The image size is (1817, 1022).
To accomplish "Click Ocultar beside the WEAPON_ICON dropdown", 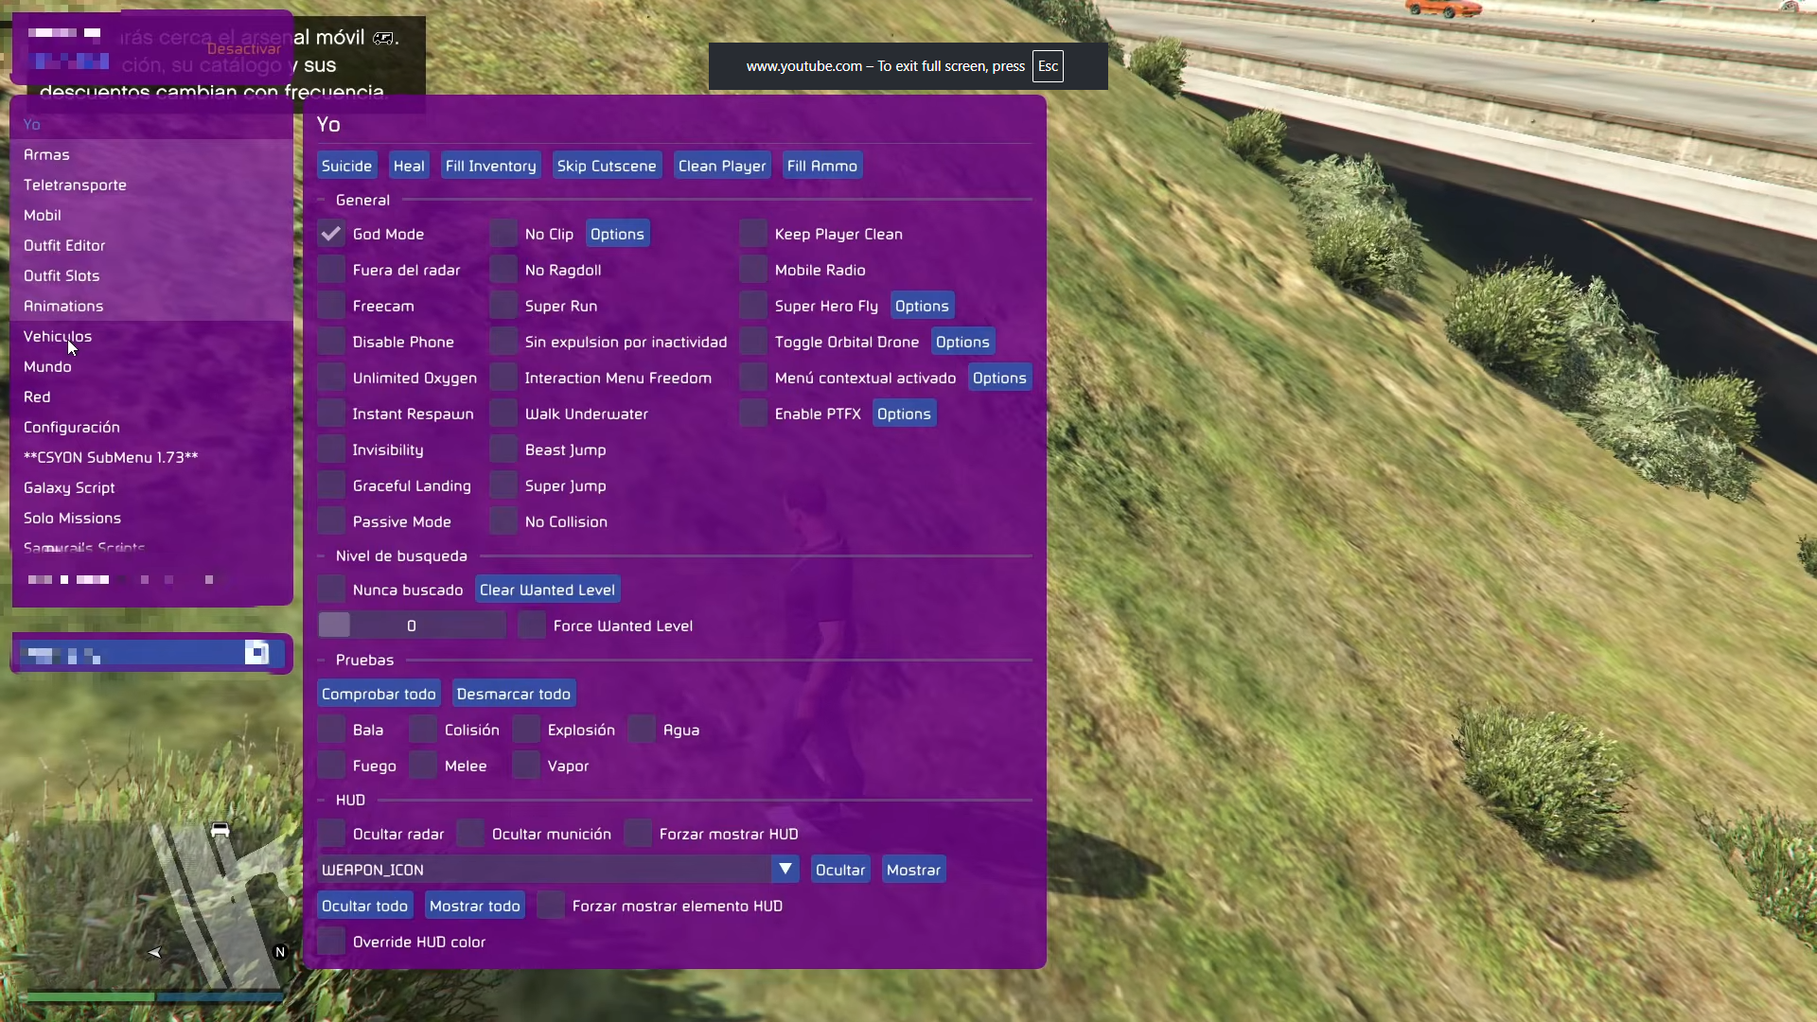I will (840, 870).
